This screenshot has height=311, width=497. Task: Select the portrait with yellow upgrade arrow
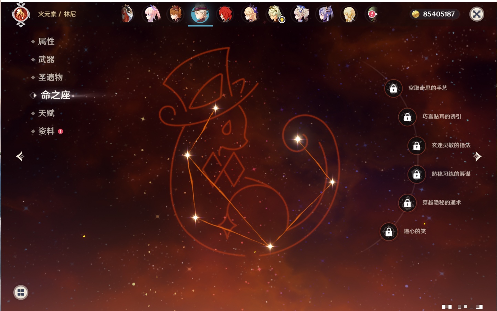pos(275,14)
